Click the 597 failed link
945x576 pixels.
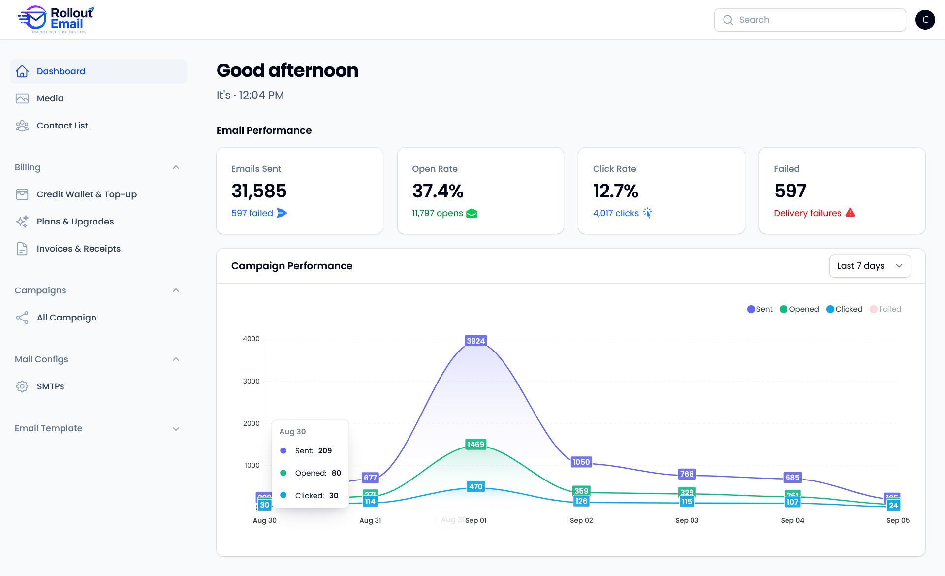coord(252,213)
